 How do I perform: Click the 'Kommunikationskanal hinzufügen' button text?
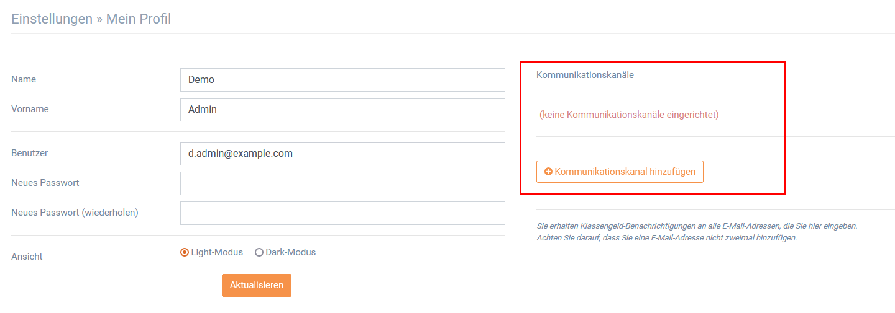(x=625, y=172)
